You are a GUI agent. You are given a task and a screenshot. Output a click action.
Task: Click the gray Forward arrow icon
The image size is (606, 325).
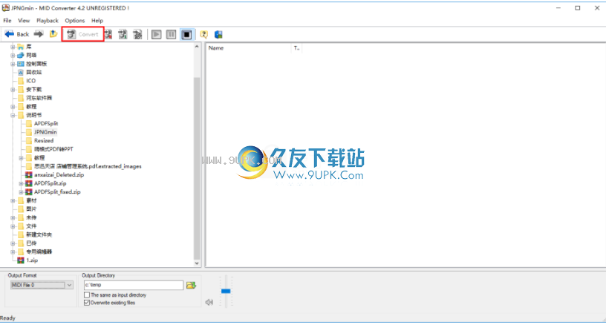[39, 34]
